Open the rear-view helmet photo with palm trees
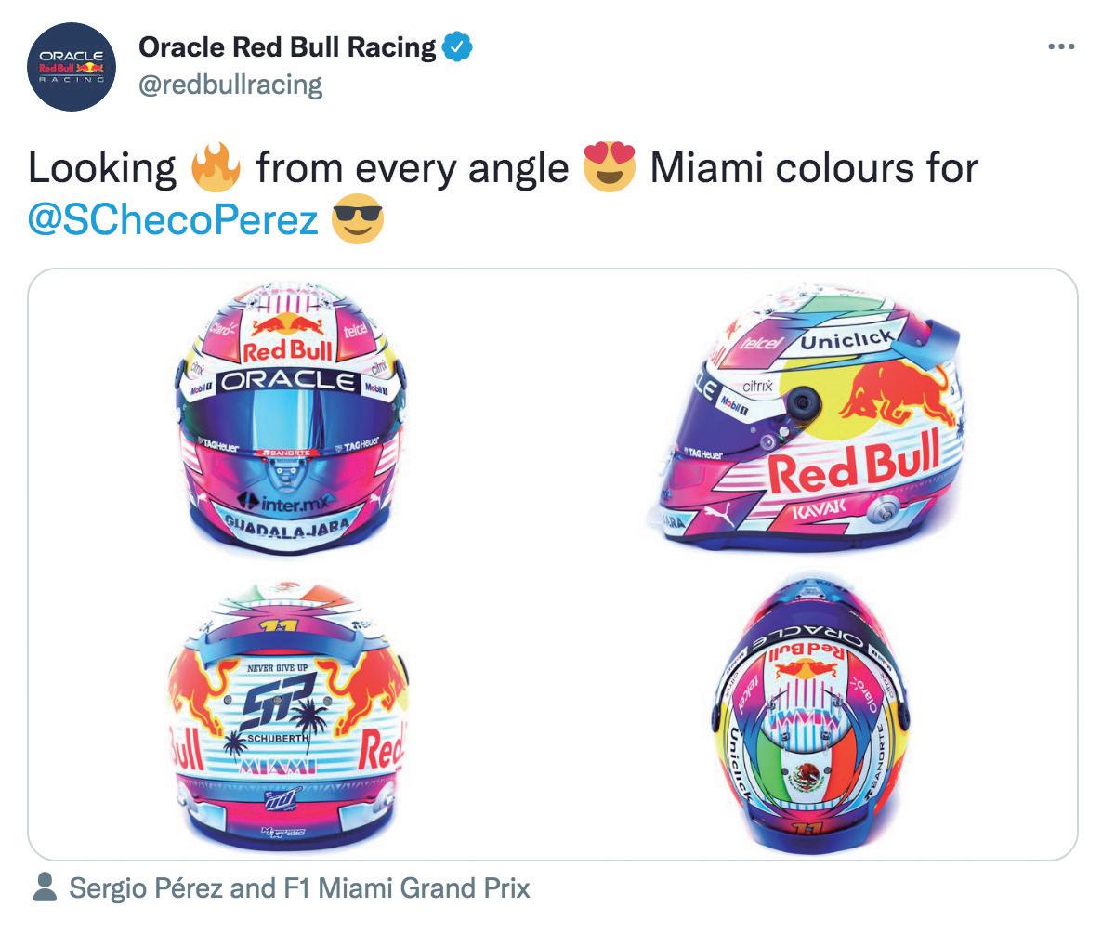Screen dimensions: 1102x933 click(x=286, y=716)
